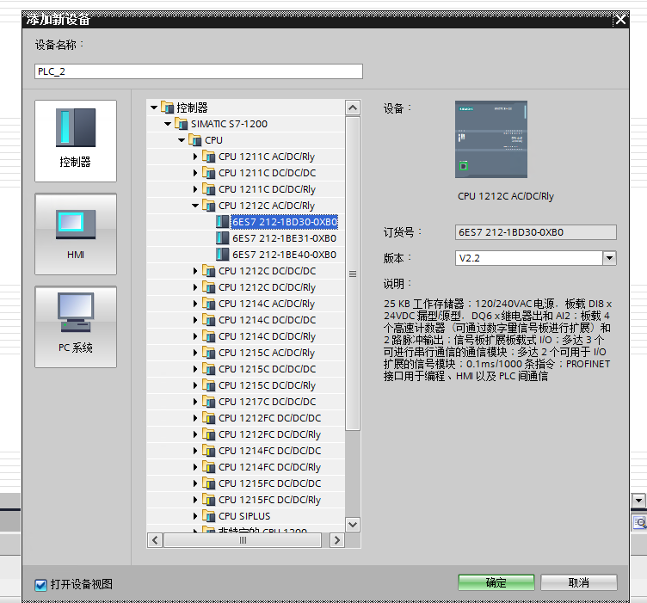
Task: Close the 添加新设备 dialog
Action: (620, 20)
